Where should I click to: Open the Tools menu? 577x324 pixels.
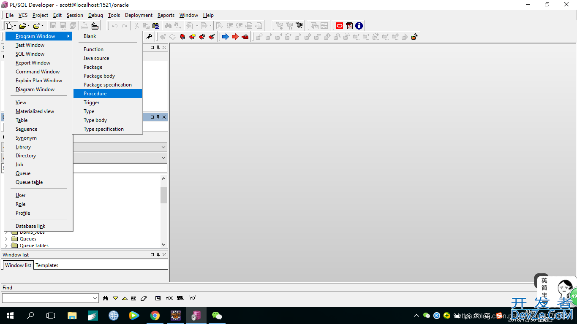pos(114,15)
